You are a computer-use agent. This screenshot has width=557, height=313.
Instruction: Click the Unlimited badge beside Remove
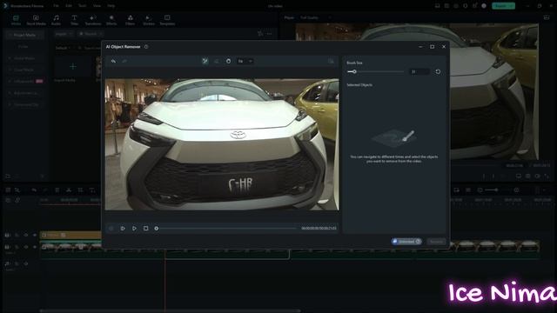pos(406,242)
